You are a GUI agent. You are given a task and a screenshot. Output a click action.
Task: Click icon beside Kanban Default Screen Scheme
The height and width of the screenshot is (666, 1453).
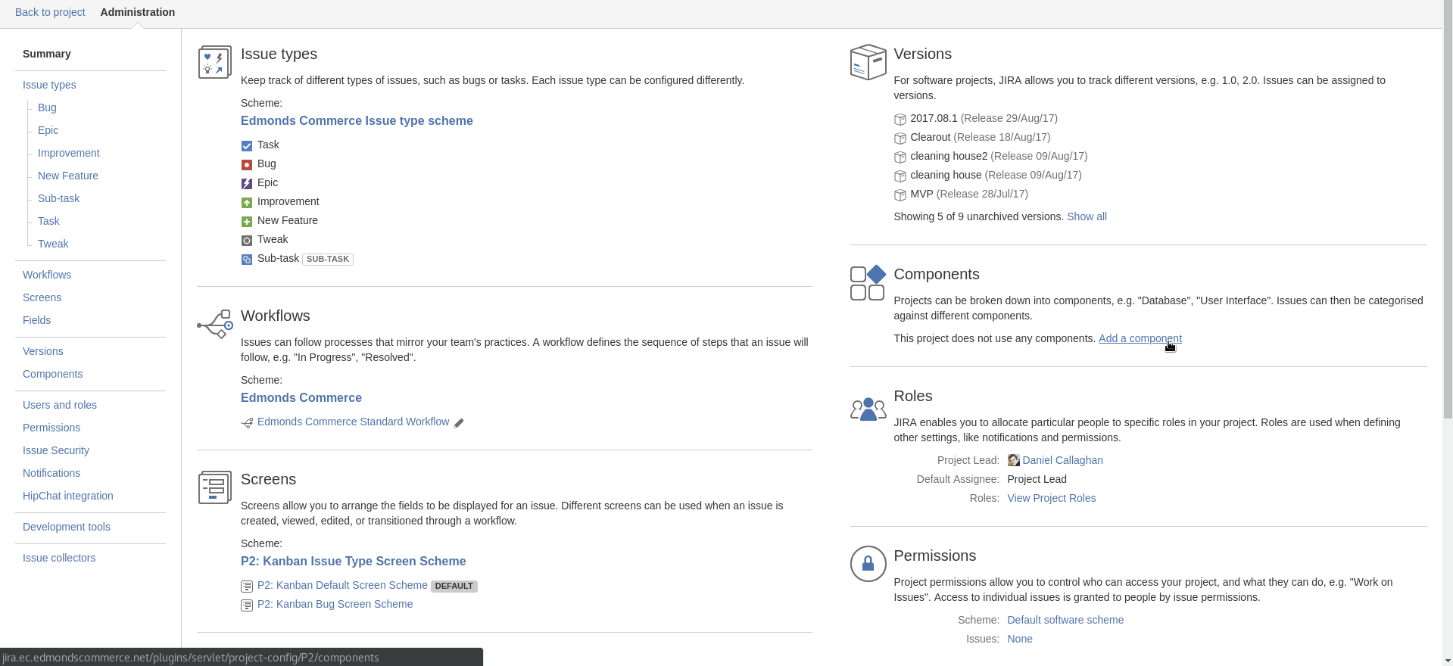(247, 587)
